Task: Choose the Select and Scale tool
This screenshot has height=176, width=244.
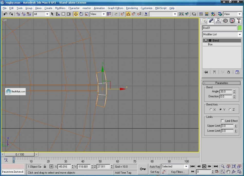Action: [87, 14]
